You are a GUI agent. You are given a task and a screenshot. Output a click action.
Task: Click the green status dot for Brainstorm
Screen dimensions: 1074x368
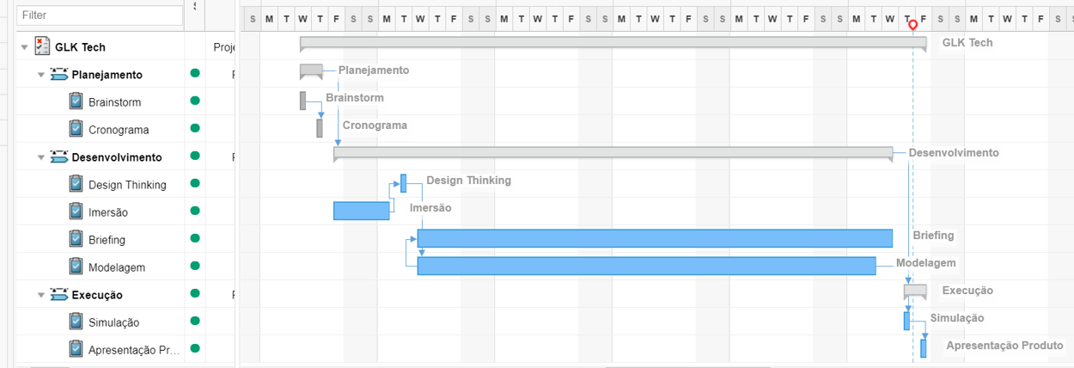point(195,101)
